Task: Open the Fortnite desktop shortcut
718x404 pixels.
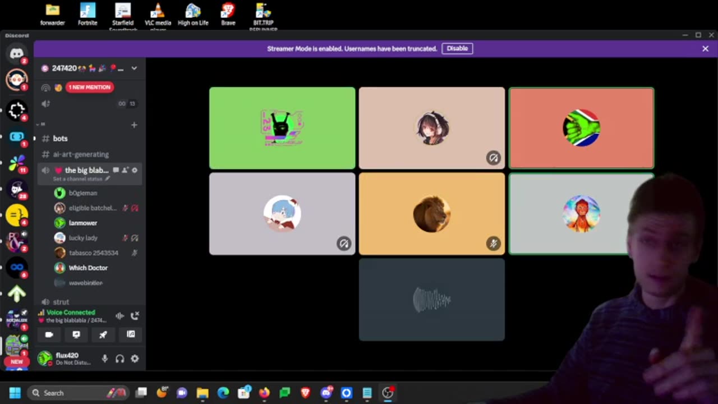Action: click(x=88, y=15)
